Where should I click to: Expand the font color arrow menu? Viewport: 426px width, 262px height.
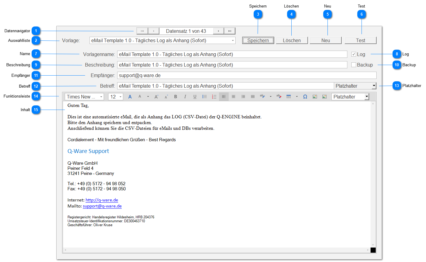(148, 97)
